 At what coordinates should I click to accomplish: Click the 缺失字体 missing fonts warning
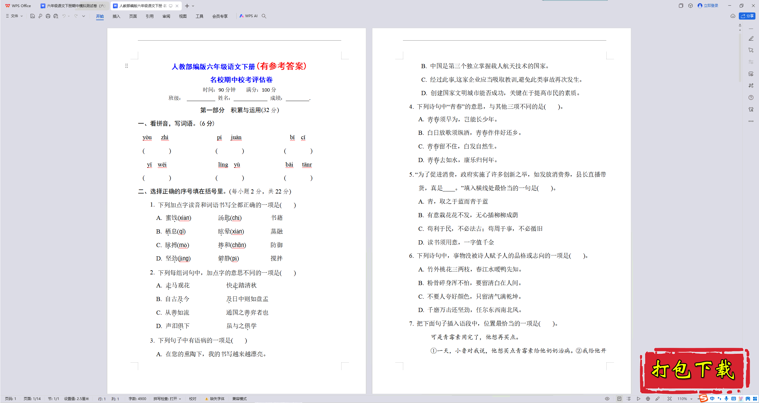point(215,399)
